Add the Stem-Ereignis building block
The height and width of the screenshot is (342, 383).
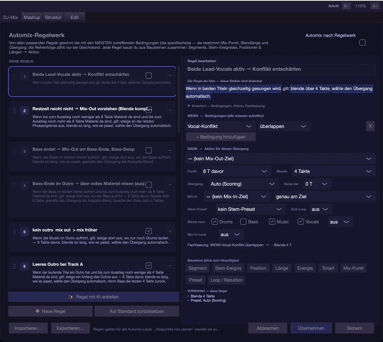pyautogui.click(x=228, y=268)
